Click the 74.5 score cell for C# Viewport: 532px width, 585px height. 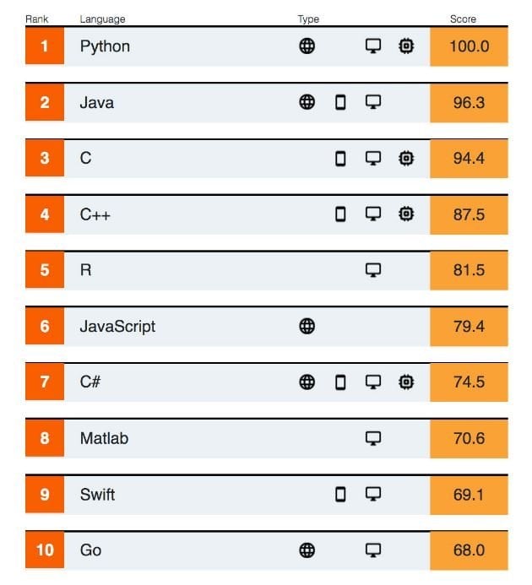pyautogui.click(x=469, y=382)
